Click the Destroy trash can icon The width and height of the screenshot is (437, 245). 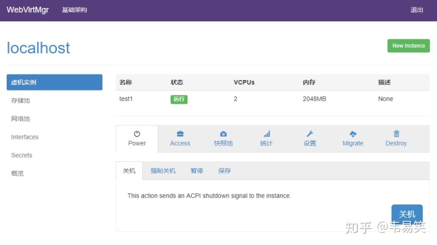pyautogui.click(x=396, y=134)
